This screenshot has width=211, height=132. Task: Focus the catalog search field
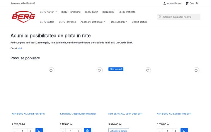(x=179, y=17)
